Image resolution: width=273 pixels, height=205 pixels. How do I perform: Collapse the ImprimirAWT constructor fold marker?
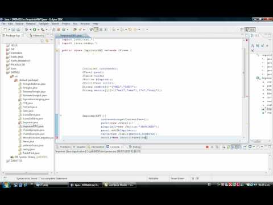pos(61,116)
